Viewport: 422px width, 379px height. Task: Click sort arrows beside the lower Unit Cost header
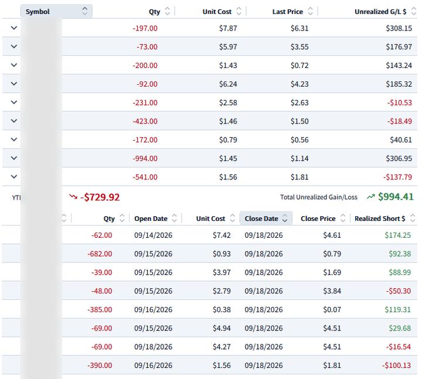[x=233, y=218]
